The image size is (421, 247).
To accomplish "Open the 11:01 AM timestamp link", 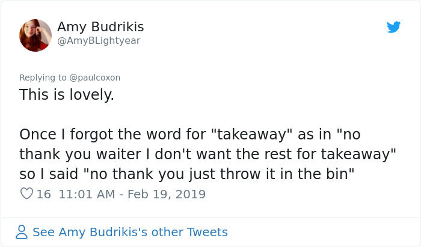I will pyautogui.click(x=87, y=194).
